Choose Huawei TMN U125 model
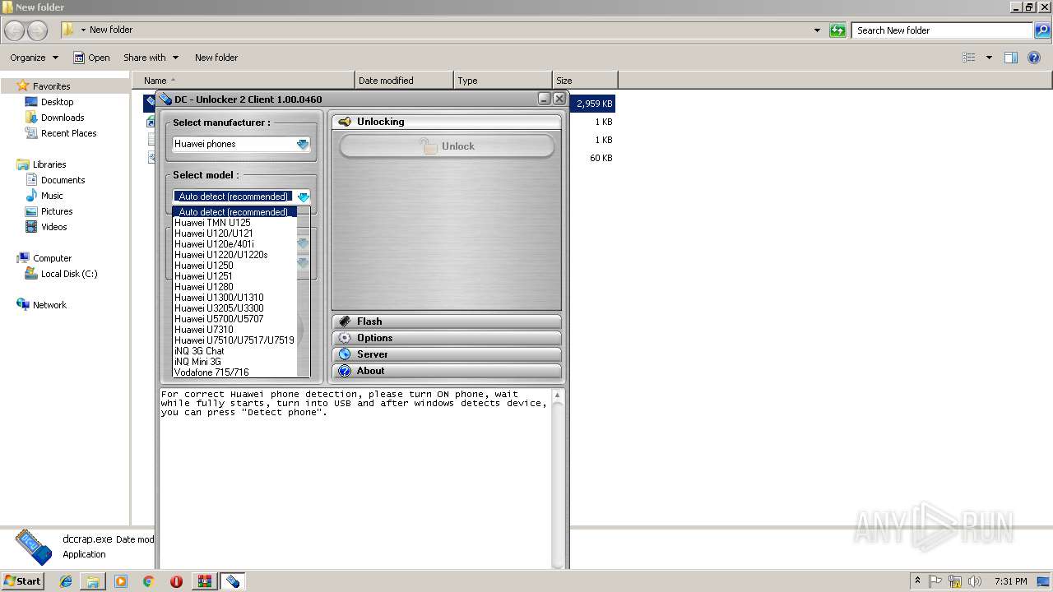Viewport: 1053px width, 592px height. pos(234,223)
